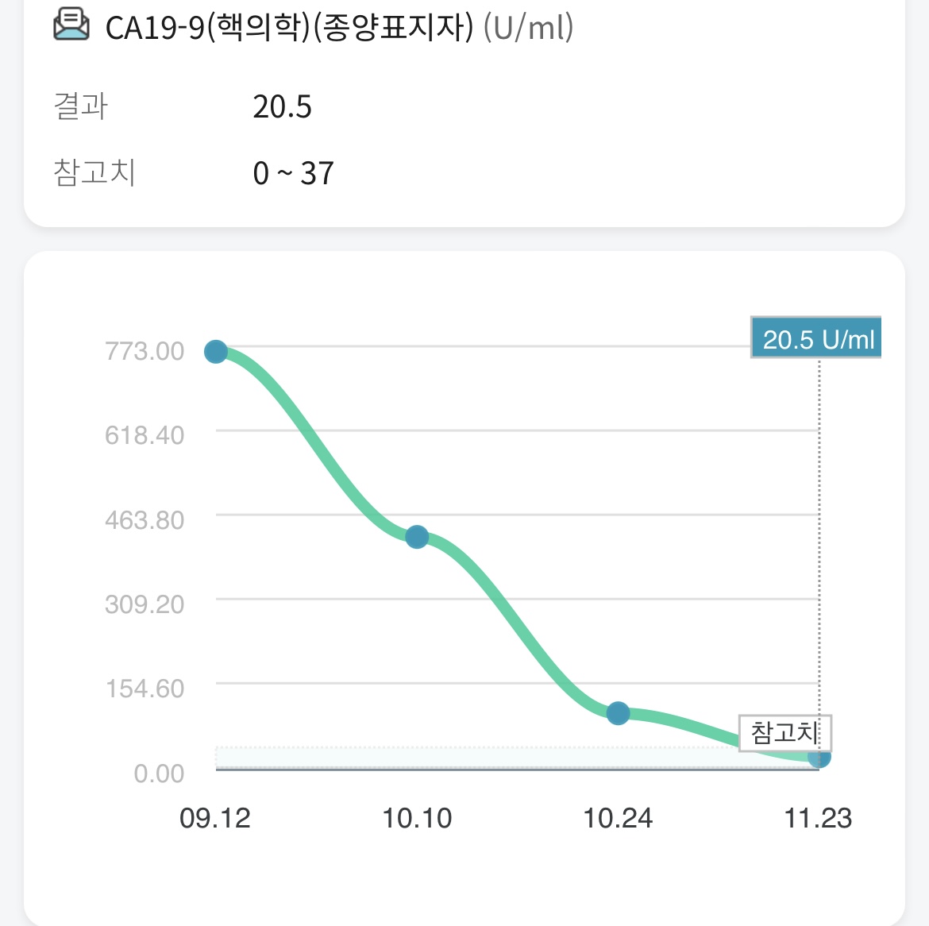The height and width of the screenshot is (926, 929).
Task: Select the 10.10 data point on the chart
Action: pos(417,537)
